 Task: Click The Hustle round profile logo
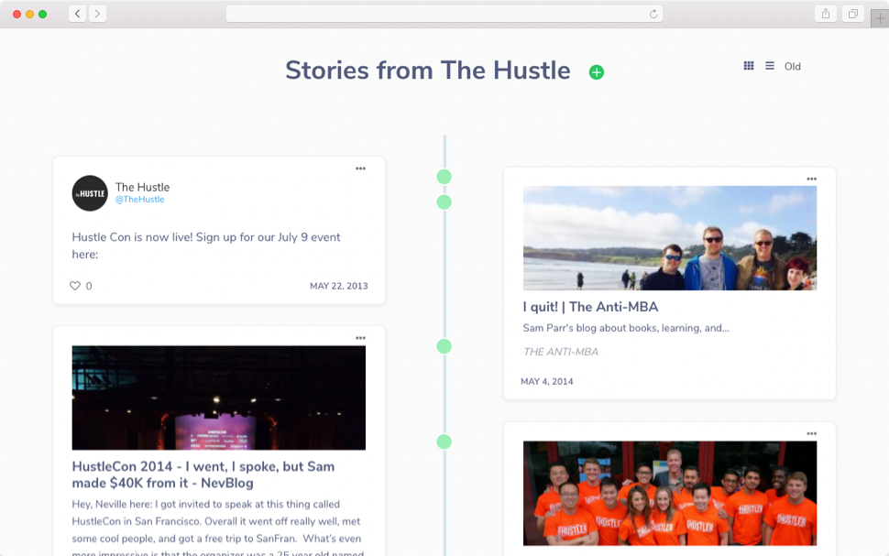[x=90, y=193]
